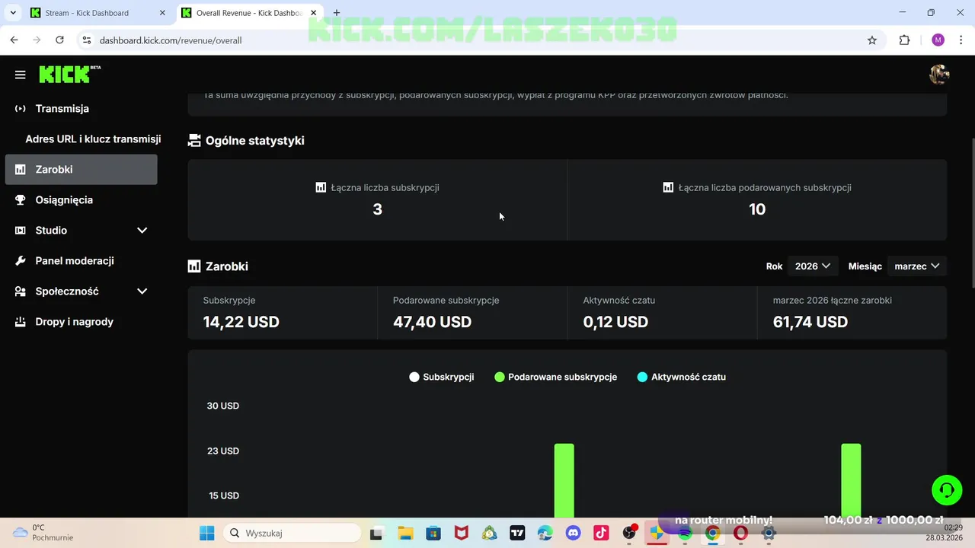Open Chrome's three-dot menu

961,40
